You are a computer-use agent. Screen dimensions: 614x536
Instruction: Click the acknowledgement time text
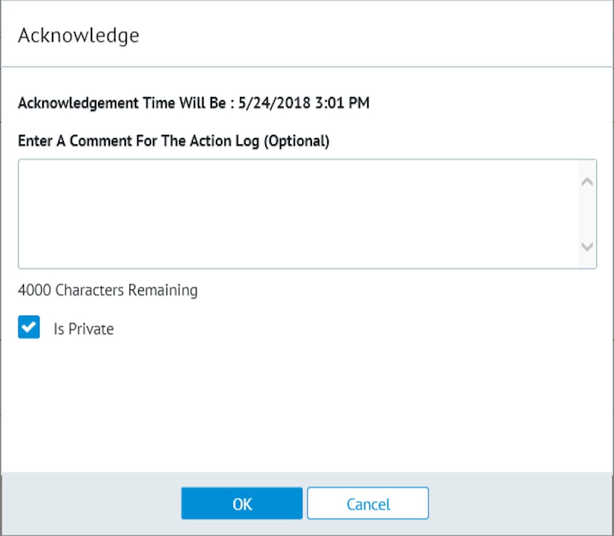click(x=194, y=103)
